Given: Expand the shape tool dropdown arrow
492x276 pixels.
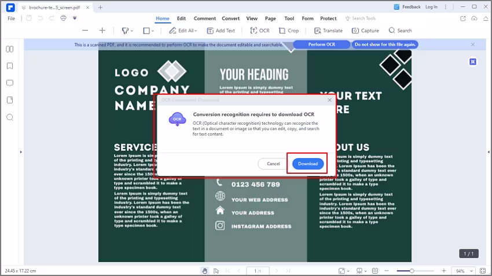Looking at the screenshot, I should click(153, 31).
